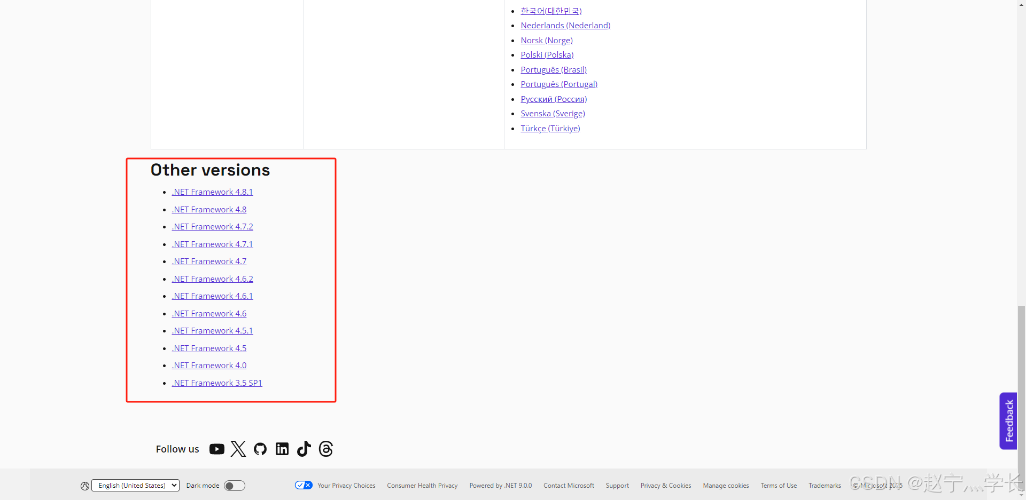This screenshot has height=500, width=1026.
Task: Go to .NET Framework 4.7.1 version
Action: pos(213,244)
